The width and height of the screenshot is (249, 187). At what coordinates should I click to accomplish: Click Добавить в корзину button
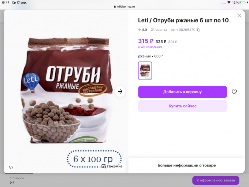(x=182, y=92)
